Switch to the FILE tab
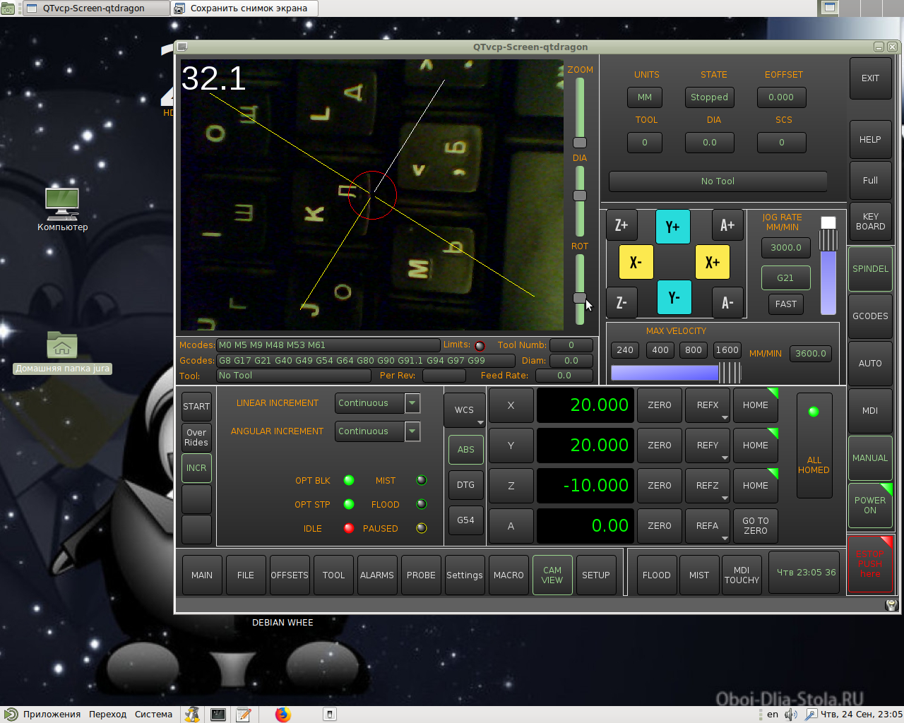The width and height of the screenshot is (904, 723). [246, 575]
